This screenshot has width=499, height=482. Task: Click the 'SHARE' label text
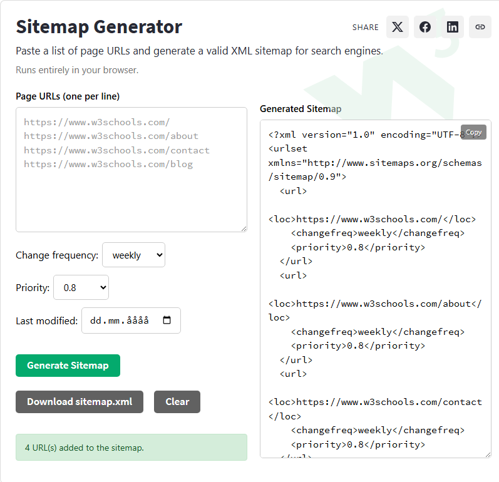coord(366,28)
